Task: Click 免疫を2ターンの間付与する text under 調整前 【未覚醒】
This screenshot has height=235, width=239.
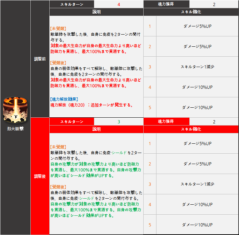Action: 95,37
